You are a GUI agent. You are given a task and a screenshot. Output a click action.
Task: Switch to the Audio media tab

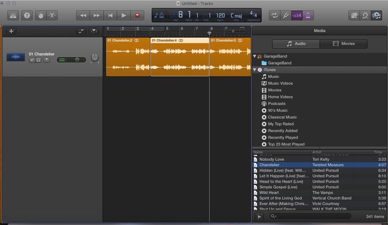(296, 44)
